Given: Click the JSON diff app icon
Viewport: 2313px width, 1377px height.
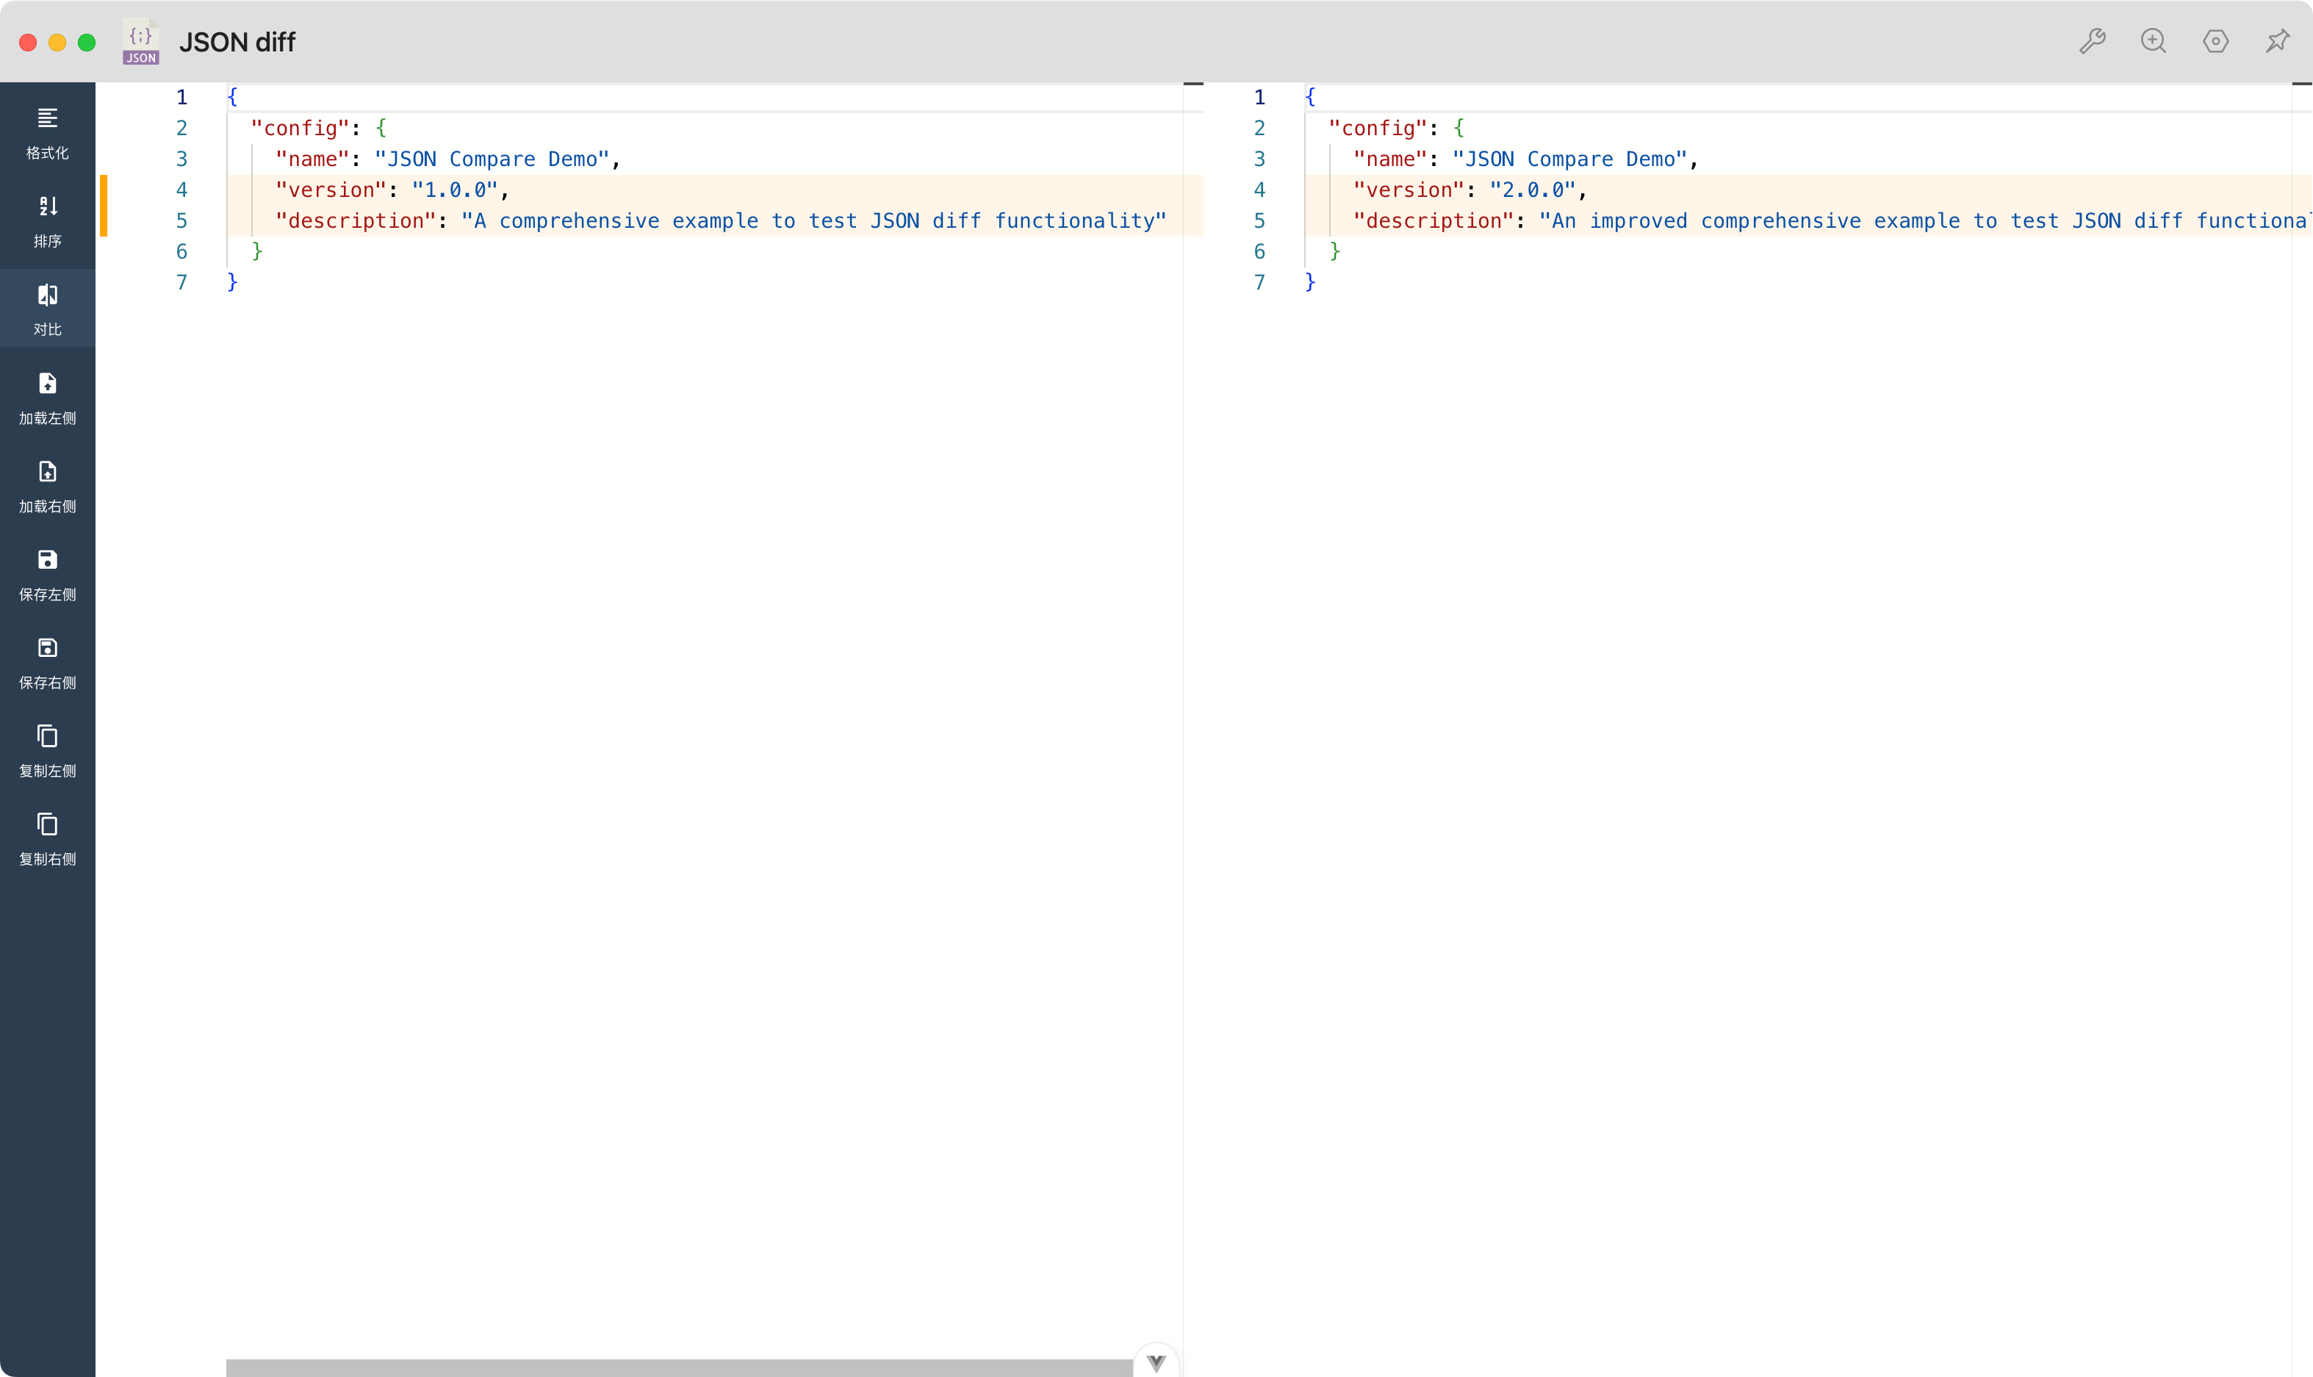Looking at the screenshot, I should coord(140,42).
